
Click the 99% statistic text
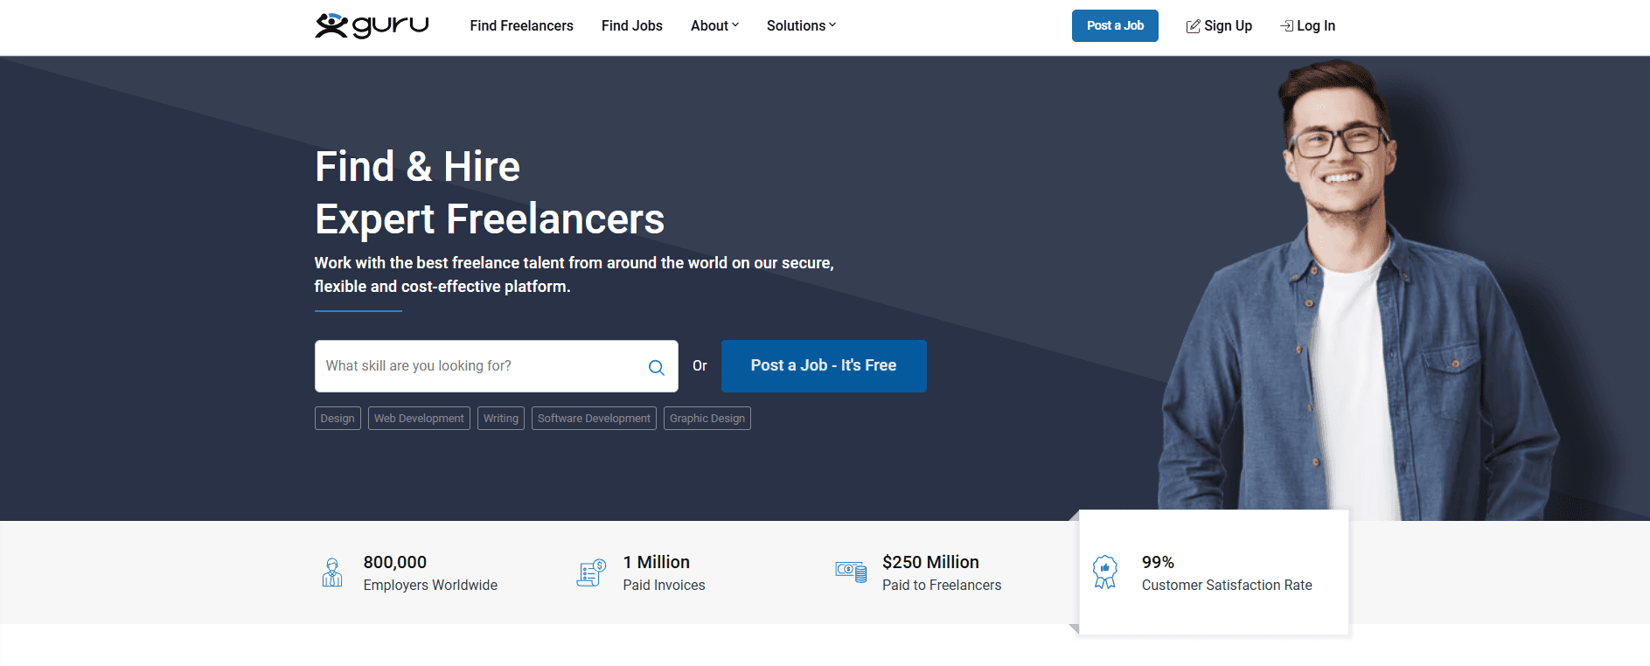[x=1158, y=562]
